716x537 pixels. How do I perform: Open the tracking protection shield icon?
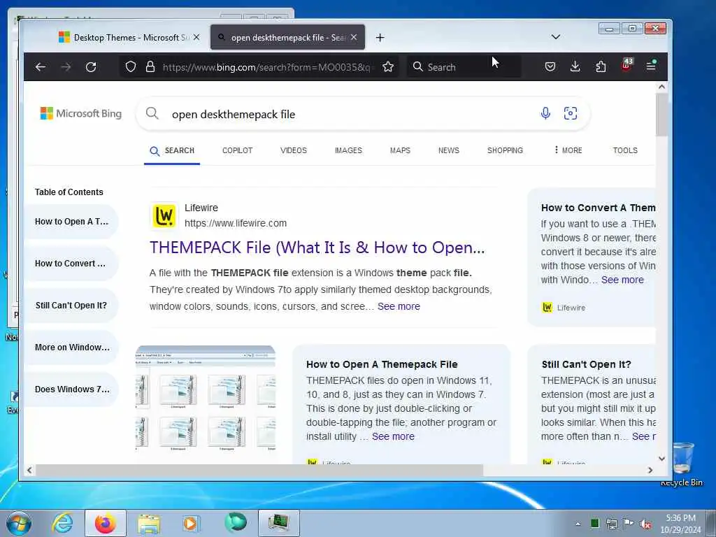click(131, 67)
